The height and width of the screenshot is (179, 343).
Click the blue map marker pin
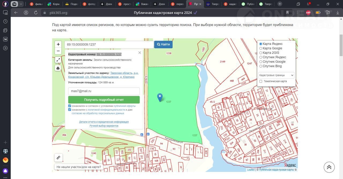pos(160,97)
